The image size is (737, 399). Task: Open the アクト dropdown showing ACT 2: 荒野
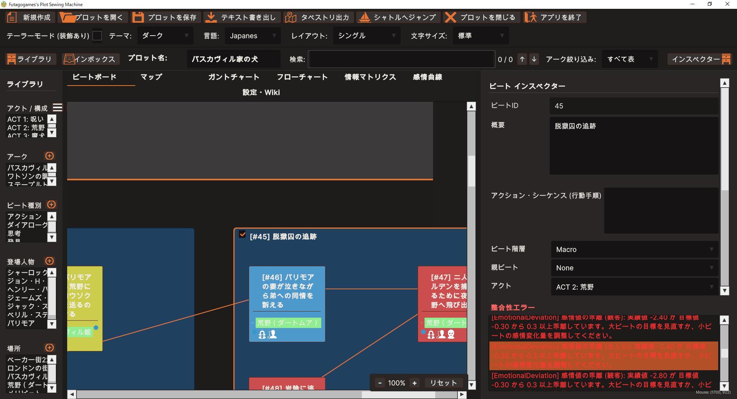[635, 287]
